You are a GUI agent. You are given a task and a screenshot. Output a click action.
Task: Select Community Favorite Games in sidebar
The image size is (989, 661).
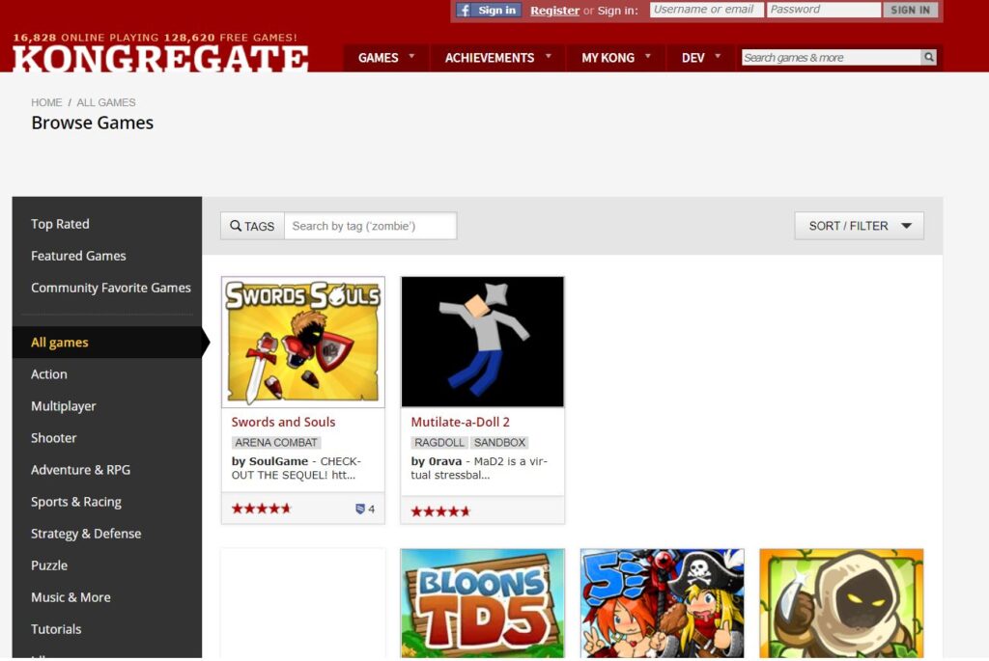point(111,288)
